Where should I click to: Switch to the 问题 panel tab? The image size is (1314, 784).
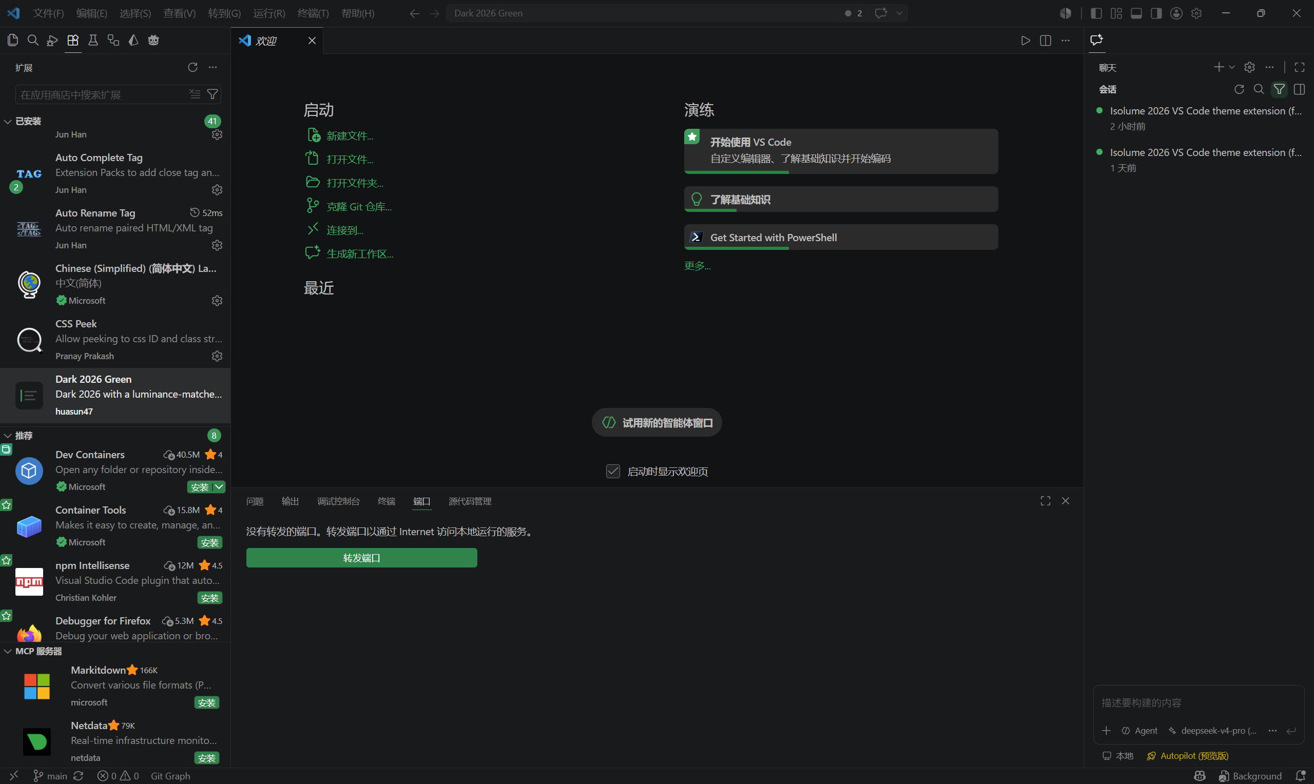(255, 501)
